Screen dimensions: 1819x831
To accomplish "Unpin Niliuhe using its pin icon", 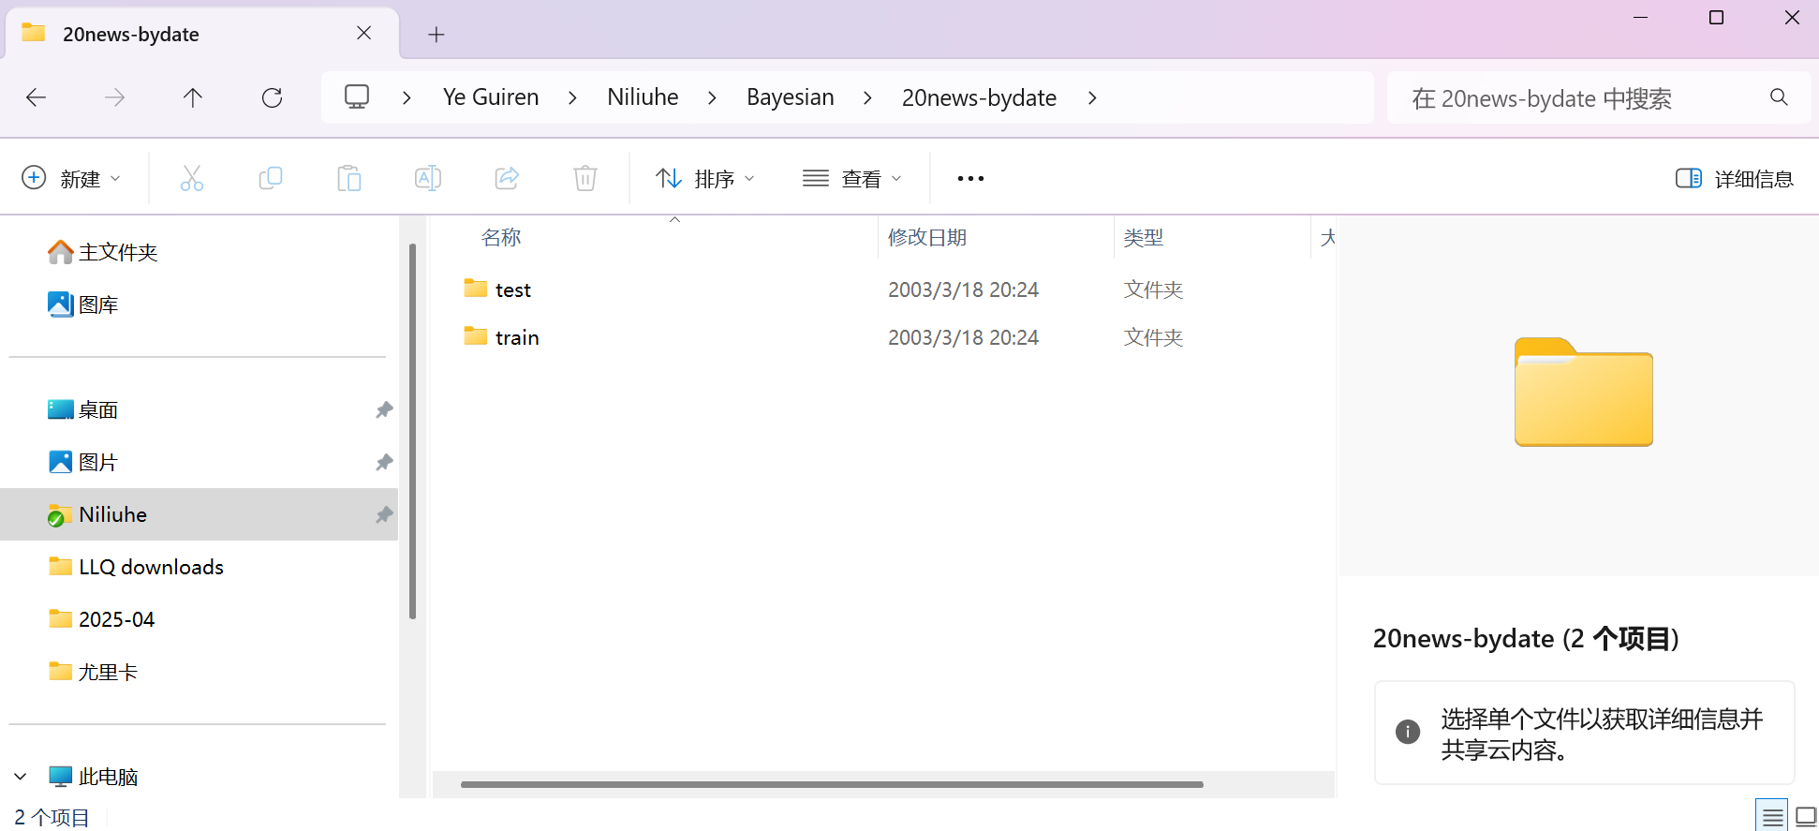I will pyautogui.click(x=384, y=514).
